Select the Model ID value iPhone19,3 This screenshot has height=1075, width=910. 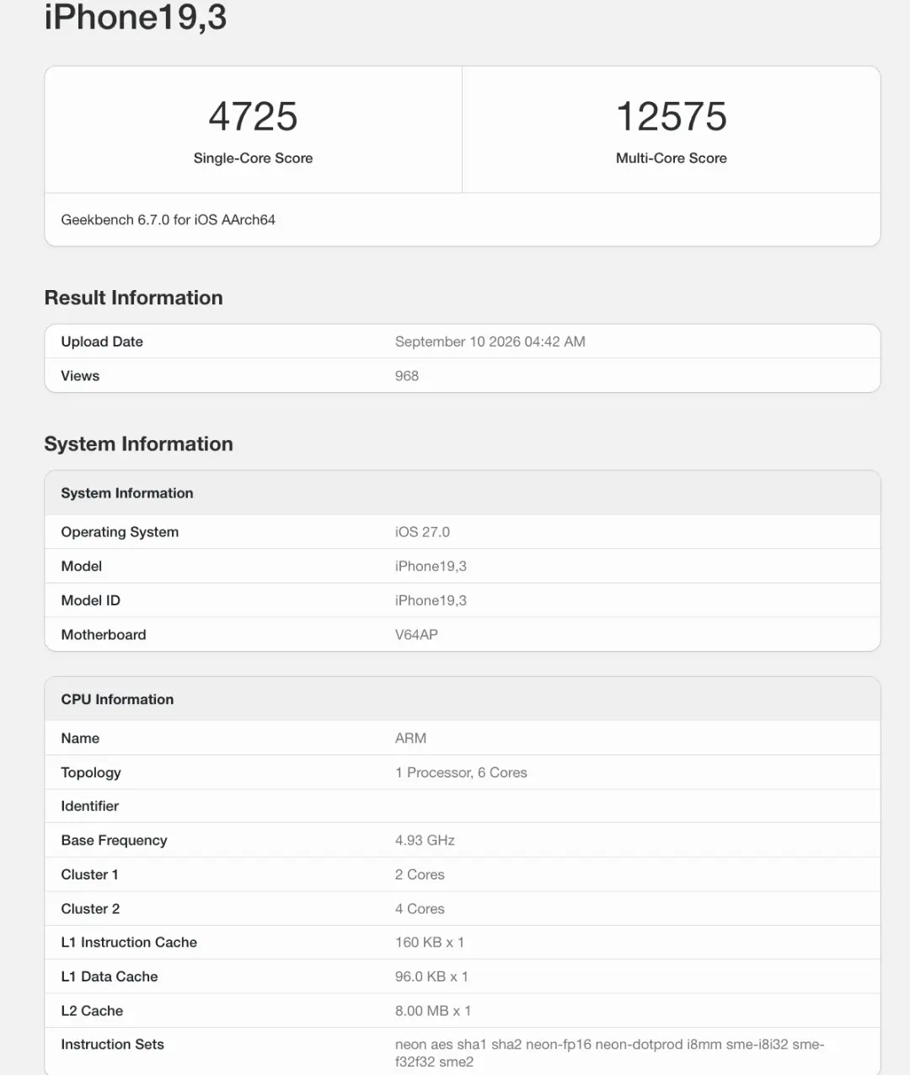tap(431, 600)
